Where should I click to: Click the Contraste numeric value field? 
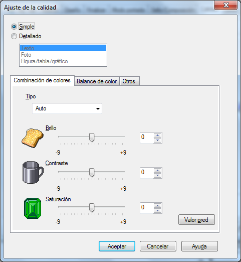147,173
